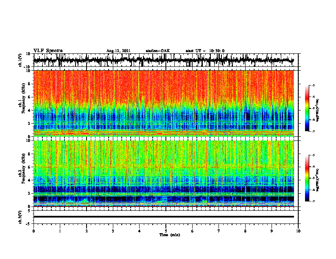Image resolution: width=336 pixels, height=259 pixels.
Task: Select the "start UT = 10:30:0" text
Action: point(205,51)
